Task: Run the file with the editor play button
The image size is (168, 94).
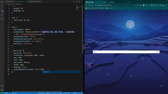Action: pos(74,2)
